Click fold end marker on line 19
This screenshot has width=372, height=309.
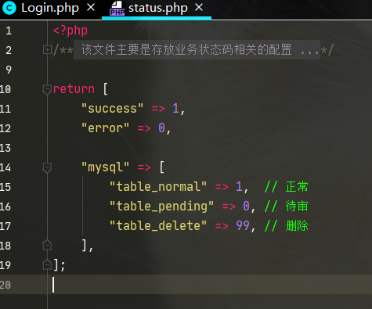click(47, 264)
